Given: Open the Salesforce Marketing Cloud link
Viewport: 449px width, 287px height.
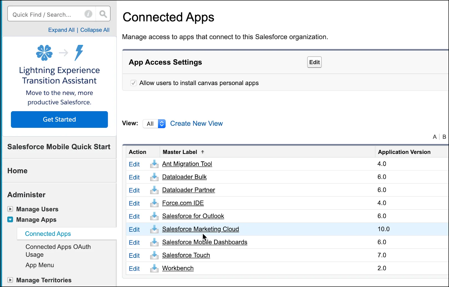Looking at the screenshot, I should 201,229.
